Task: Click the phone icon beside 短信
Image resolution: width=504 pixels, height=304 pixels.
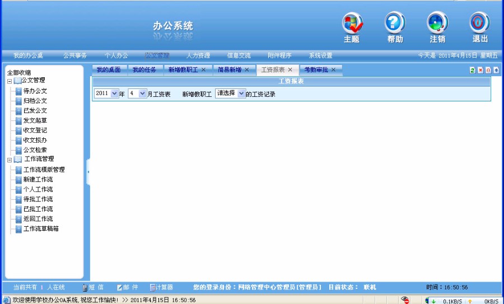Action: pos(85,288)
